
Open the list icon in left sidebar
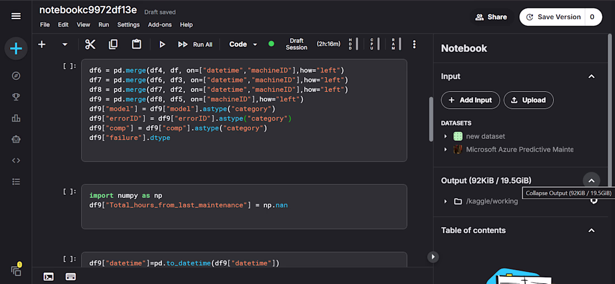point(16,181)
